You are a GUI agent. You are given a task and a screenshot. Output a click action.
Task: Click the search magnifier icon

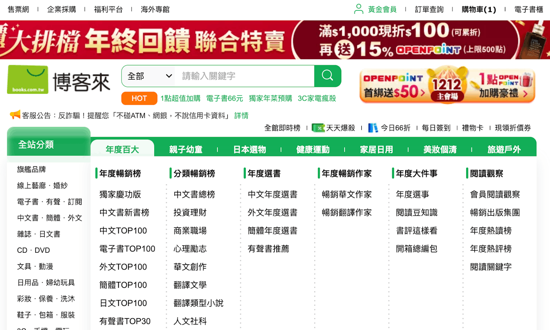327,76
